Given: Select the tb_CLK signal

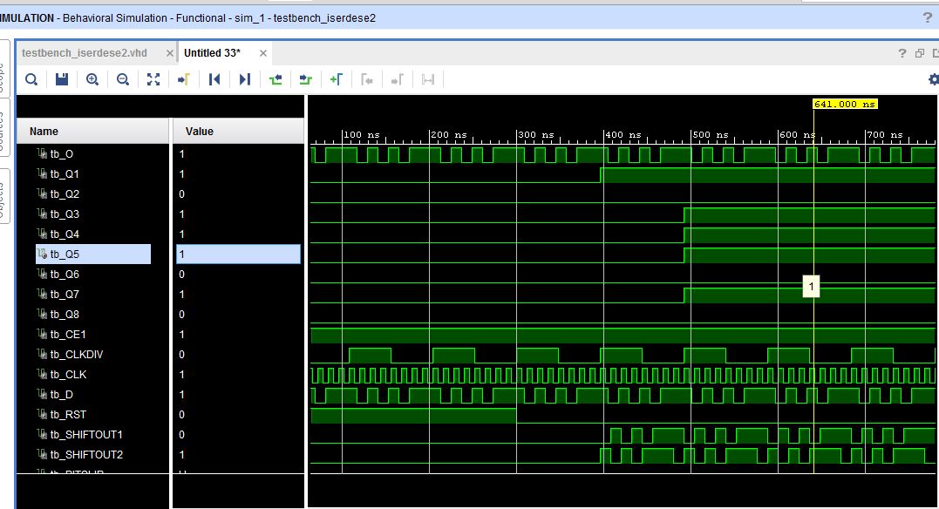Looking at the screenshot, I should point(68,374).
